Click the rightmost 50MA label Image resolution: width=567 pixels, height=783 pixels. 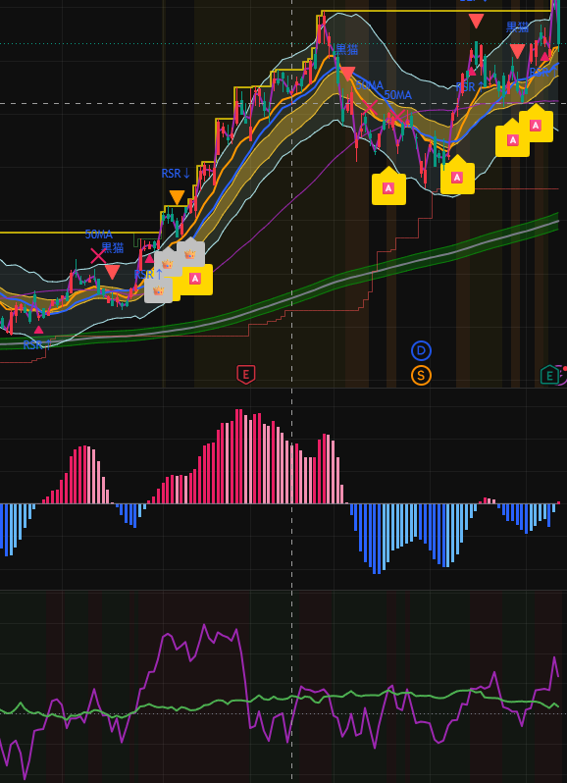(x=398, y=95)
